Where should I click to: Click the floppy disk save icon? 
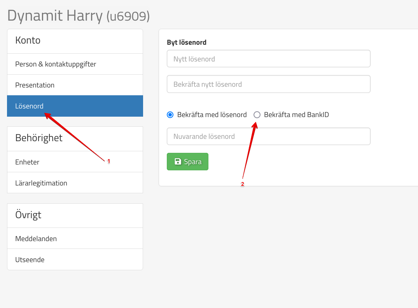pyautogui.click(x=178, y=161)
